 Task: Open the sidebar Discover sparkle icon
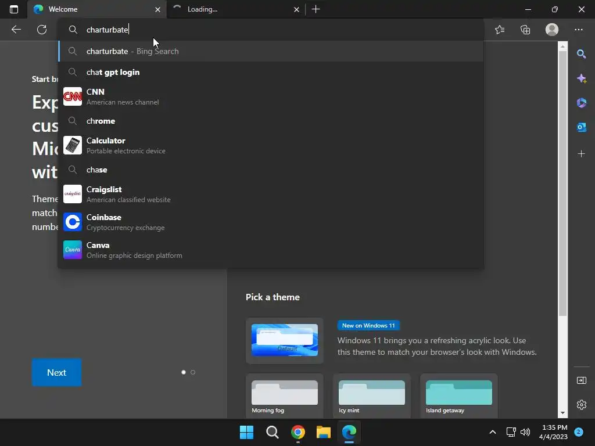tap(581, 78)
